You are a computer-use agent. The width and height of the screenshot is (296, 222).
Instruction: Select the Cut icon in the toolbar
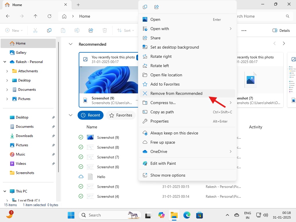tap(35, 30)
